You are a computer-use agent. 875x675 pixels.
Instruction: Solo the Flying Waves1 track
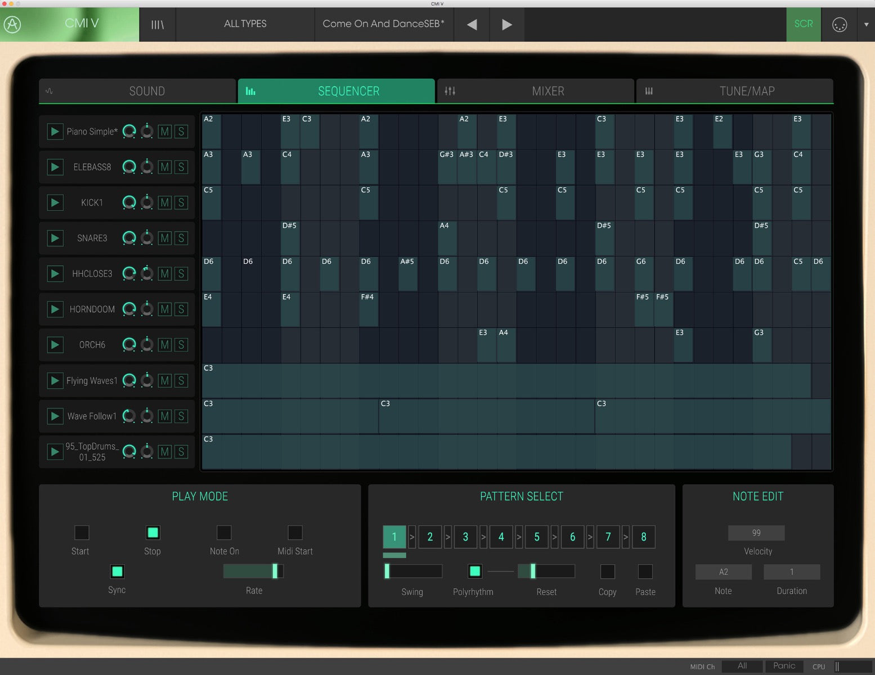(181, 381)
